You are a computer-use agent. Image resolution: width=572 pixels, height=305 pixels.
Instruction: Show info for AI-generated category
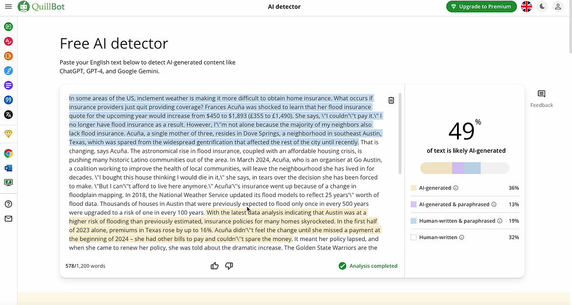point(456,188)
